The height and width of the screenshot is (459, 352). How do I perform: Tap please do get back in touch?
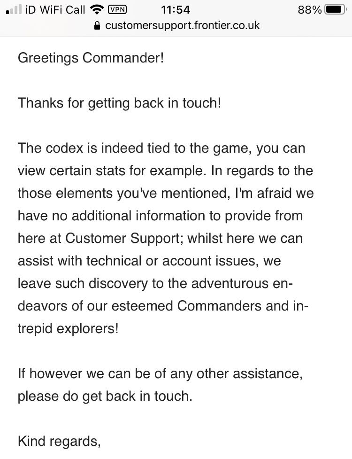click(105, 397)
